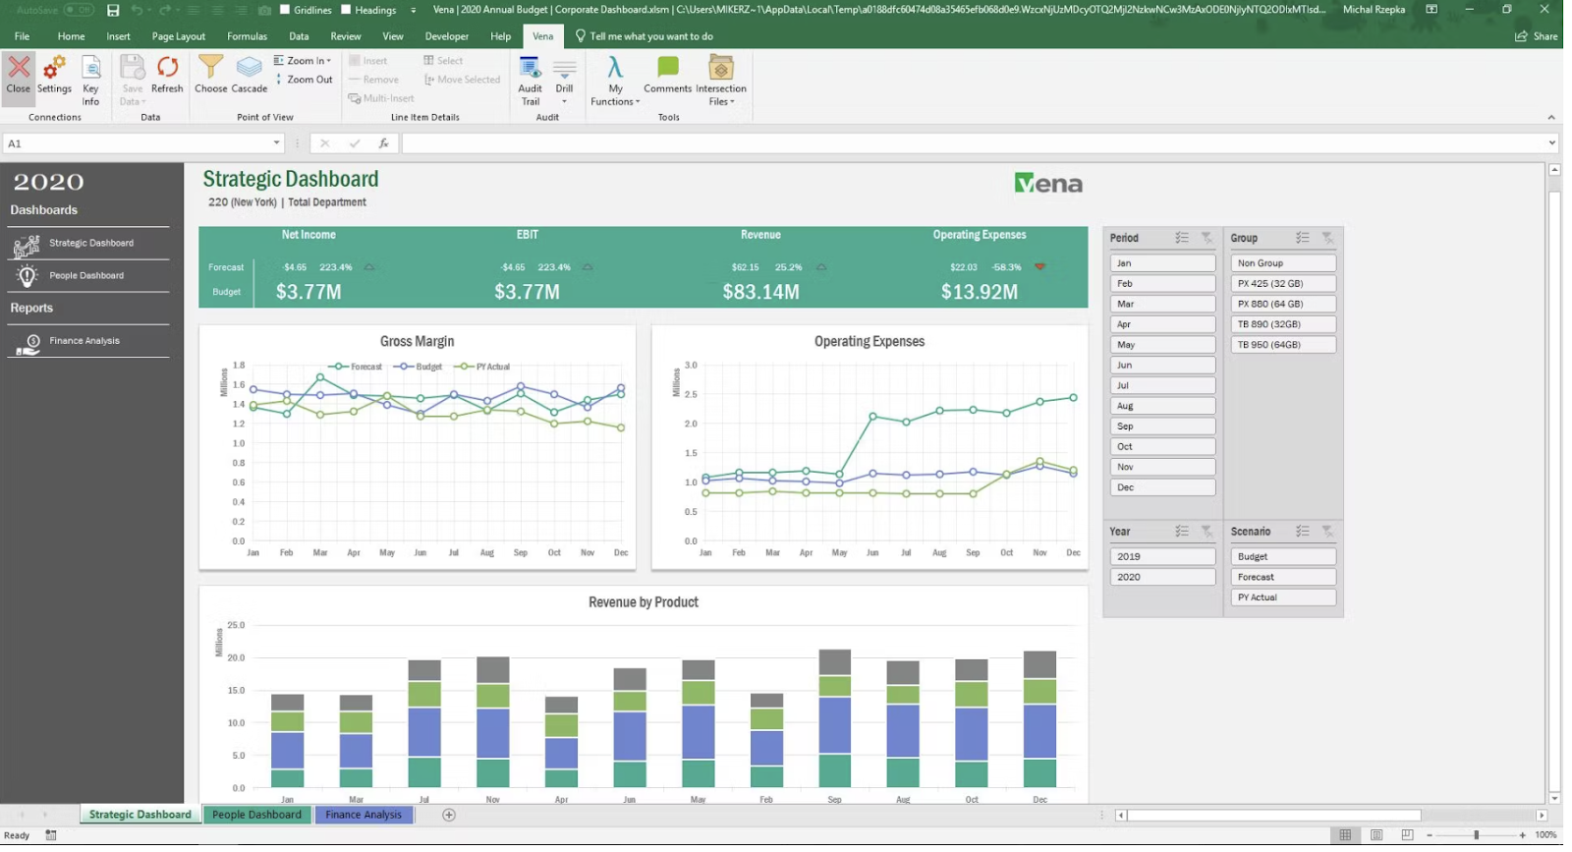Open Key Info

[90, 81]
